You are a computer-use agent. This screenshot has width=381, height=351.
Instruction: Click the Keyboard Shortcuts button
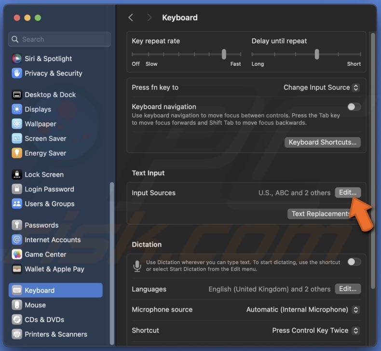pyautogui.click(x=322, y=142)
